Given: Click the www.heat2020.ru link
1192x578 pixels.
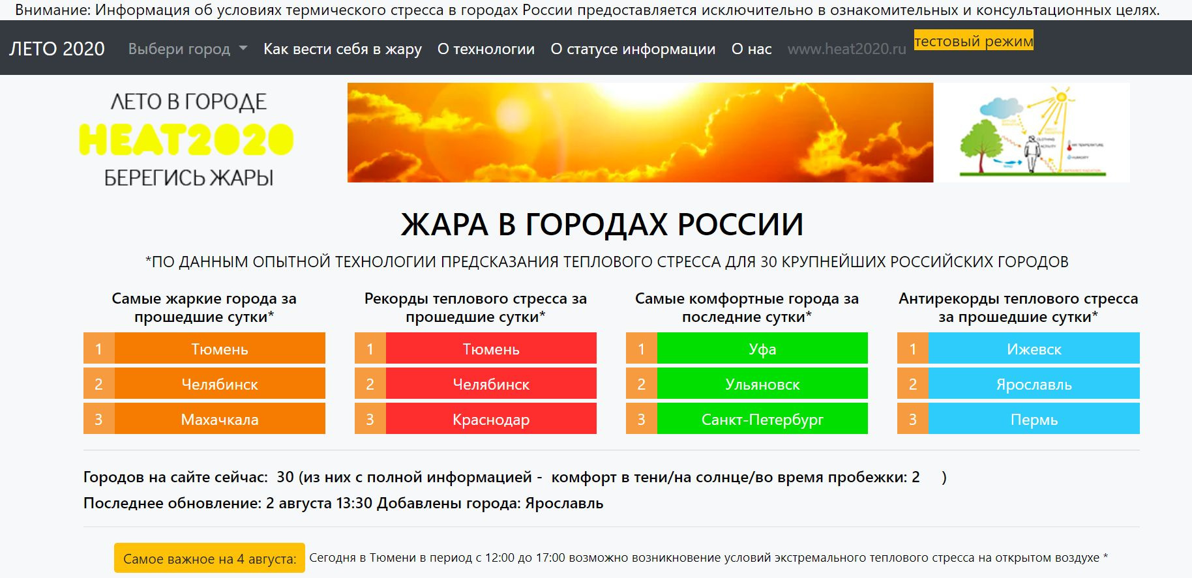Looking at the screenshot, I should [x=846, y=49].
